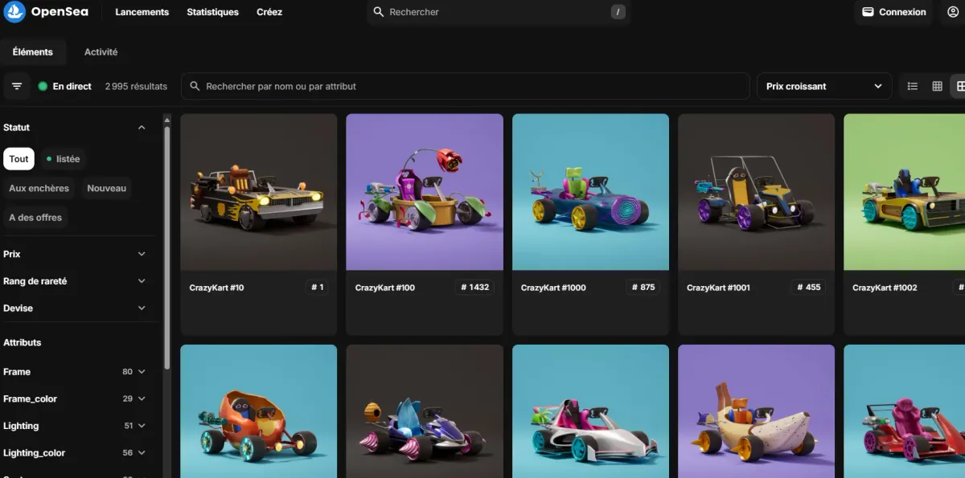Click the profile account icon
The image size is (965, 478).
click(954, 12)
